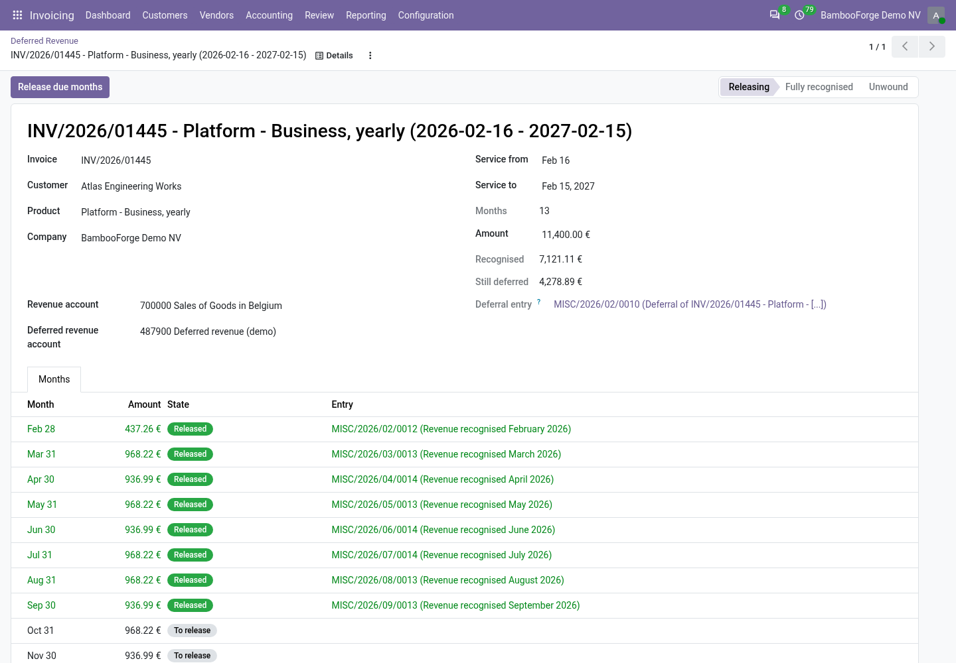The height and width of the screenshot is (663, 956).
Task: Sort by the Amount column header
Action: [x=144, y=404]
